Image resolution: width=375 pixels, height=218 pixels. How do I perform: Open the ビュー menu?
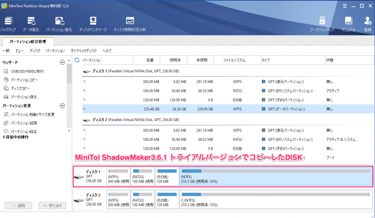(x=20, y=50)
